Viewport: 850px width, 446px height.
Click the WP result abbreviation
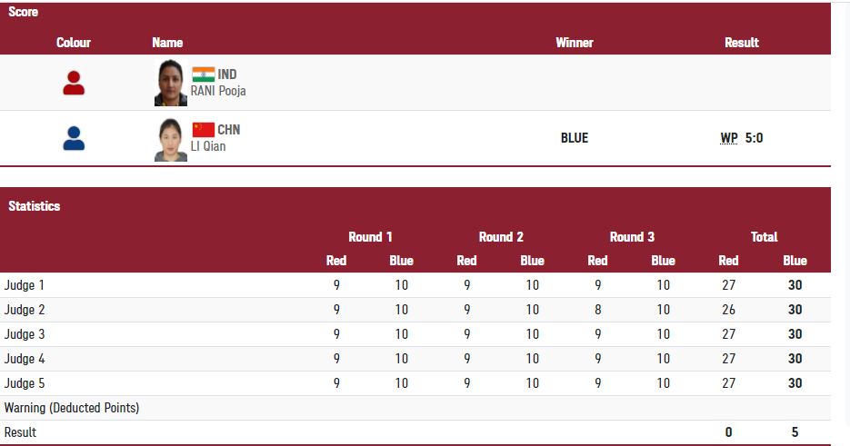[729, 138]
